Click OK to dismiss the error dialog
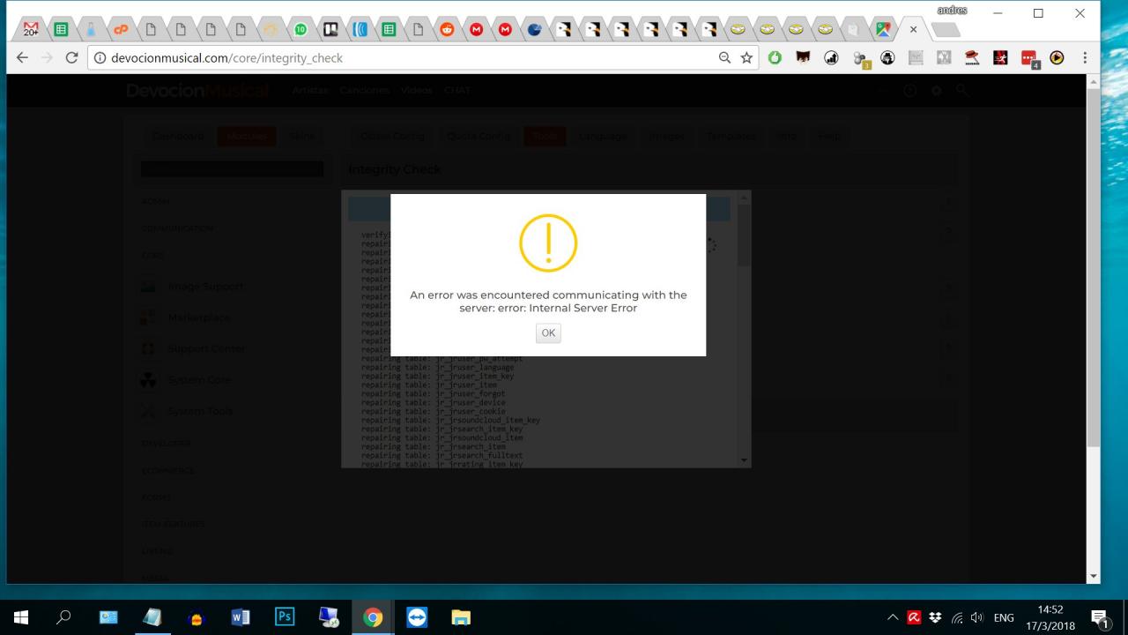The height and width of the screenshot is (635, 1128). click(x=548, y=332)
